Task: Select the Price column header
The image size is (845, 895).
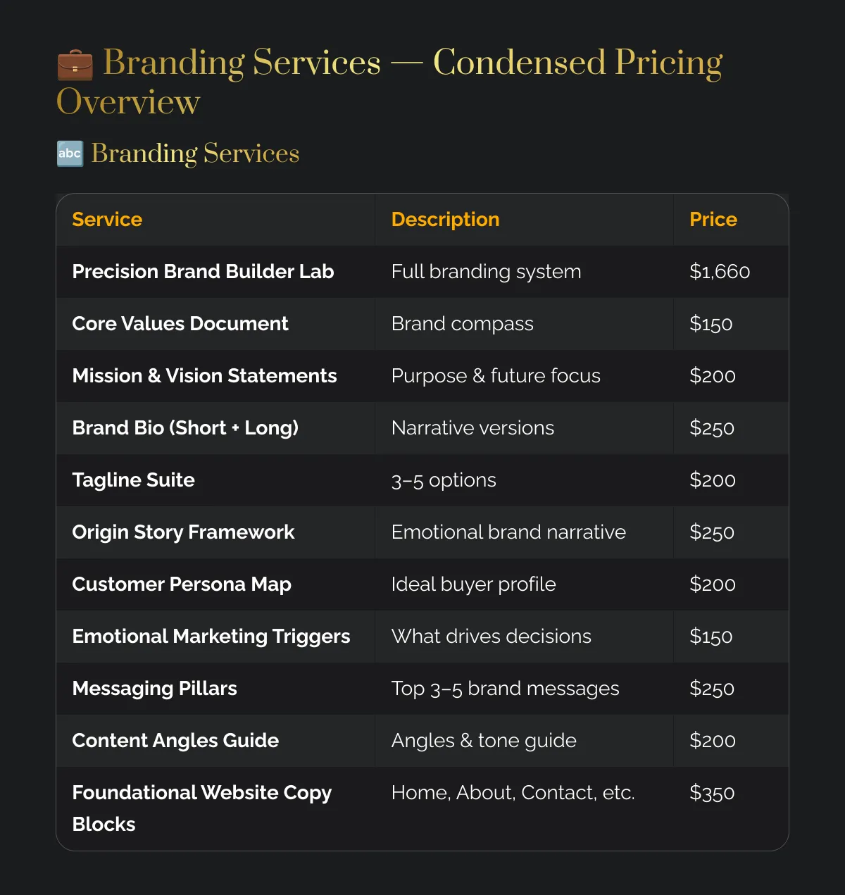Action: (x=713, y=220)
